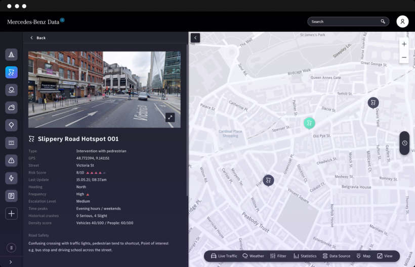415x267 pixels.
Task: Expand the sidebar with bottom chevron
Action: pyautogui.click(x=11, y=262)
